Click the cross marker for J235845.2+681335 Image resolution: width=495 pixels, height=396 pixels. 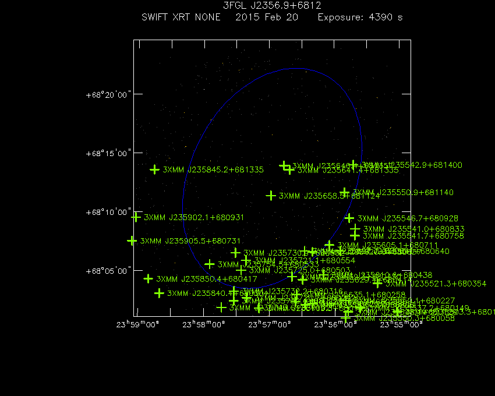pyautogui.click(x=154, y=169)
